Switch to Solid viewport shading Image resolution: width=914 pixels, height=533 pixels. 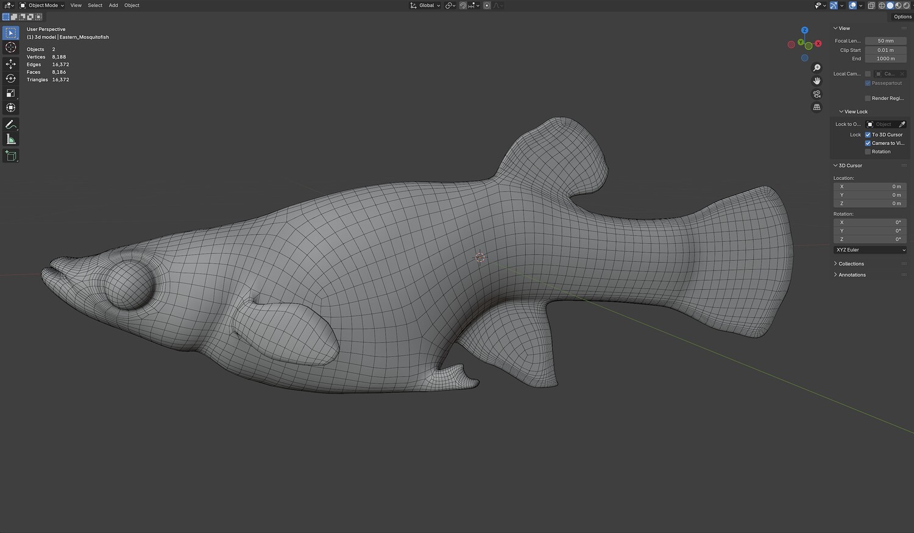click(890, 5)
